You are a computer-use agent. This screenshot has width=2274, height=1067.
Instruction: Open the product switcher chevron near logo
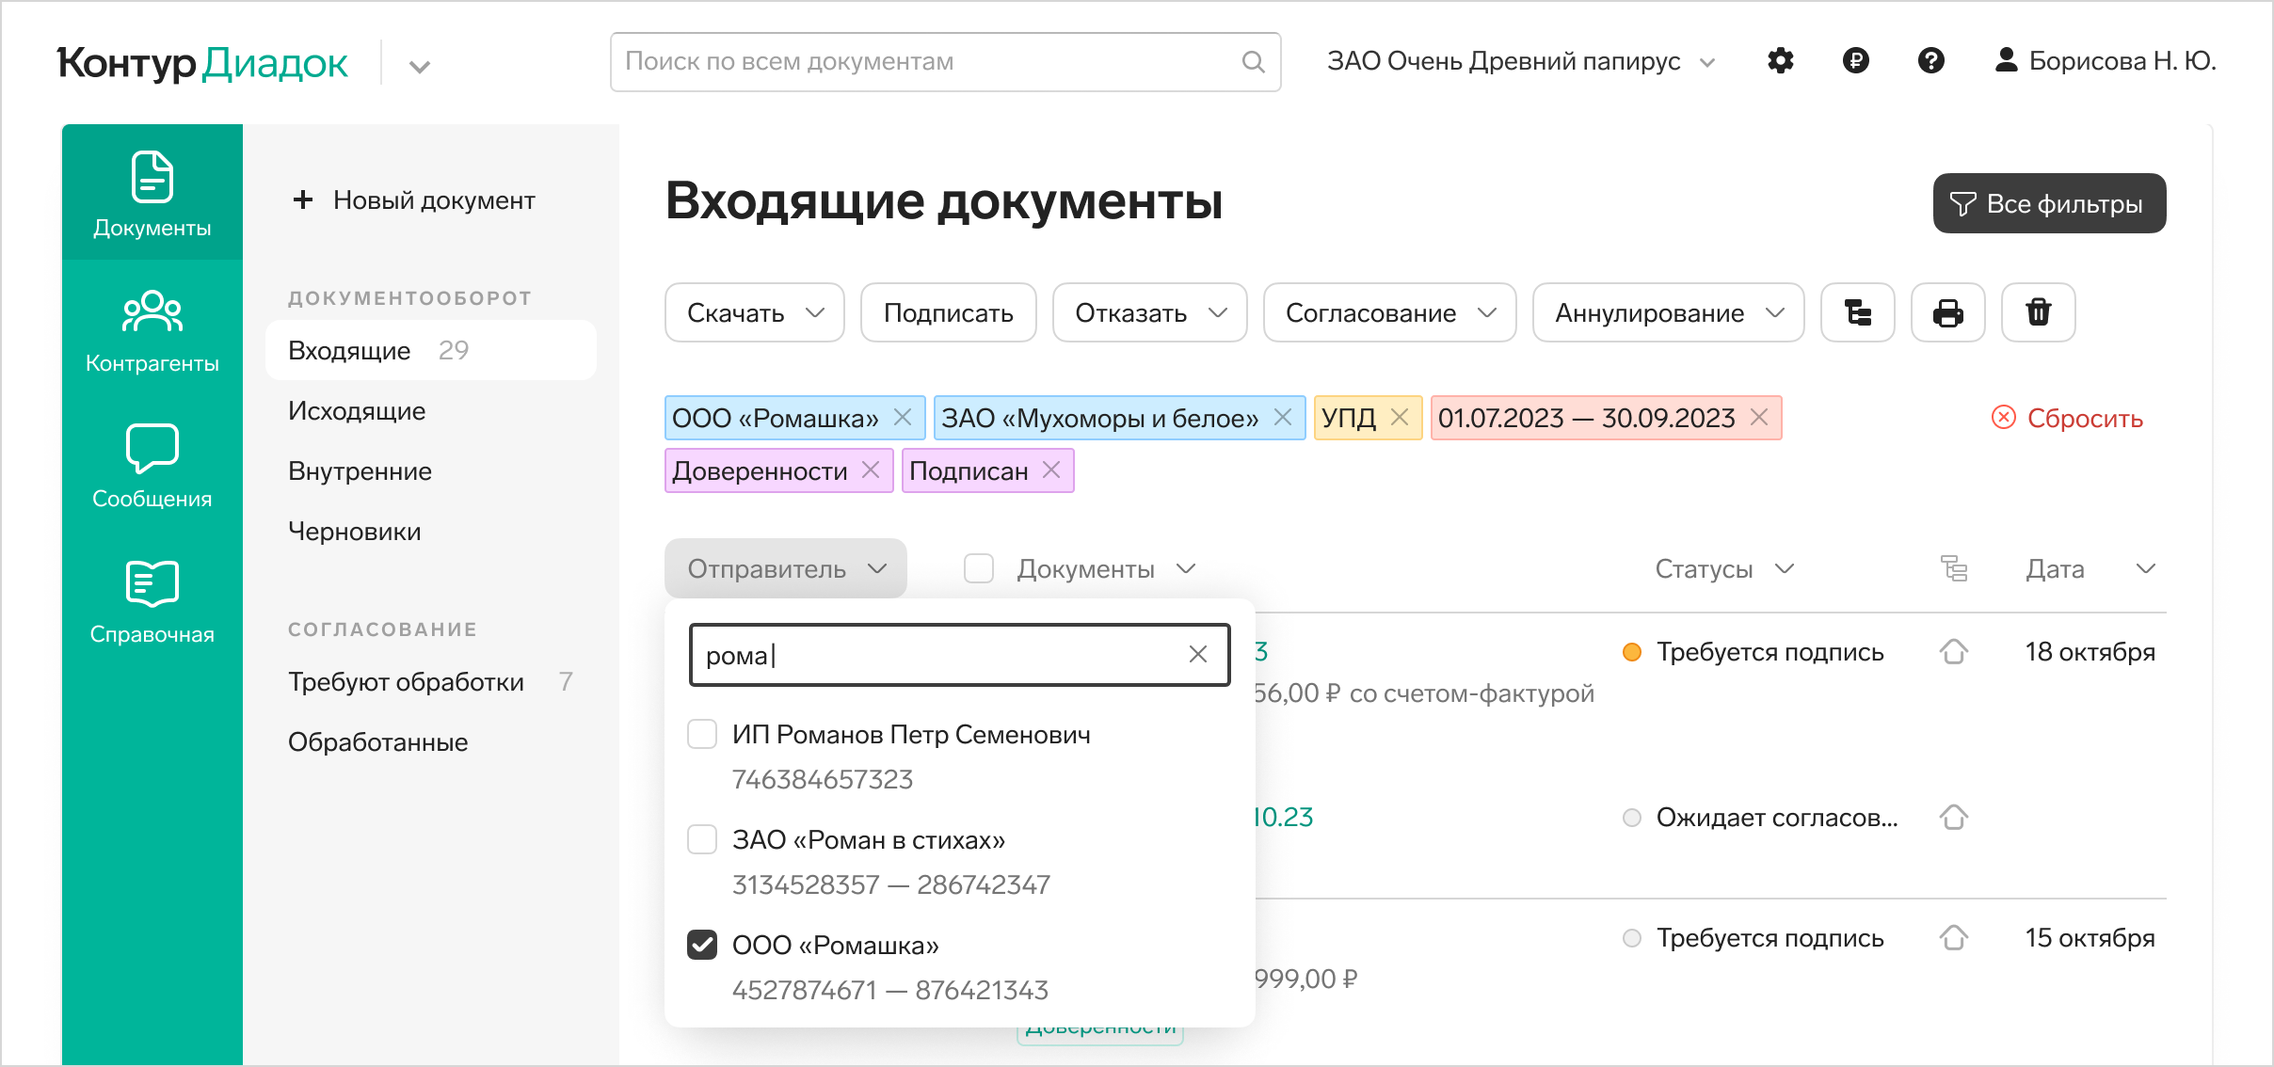coord(420,66)
